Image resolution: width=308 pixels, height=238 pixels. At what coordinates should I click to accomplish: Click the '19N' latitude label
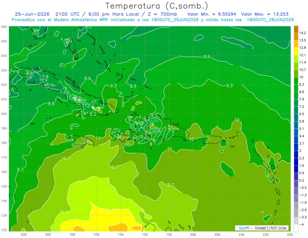coord(4,128)
